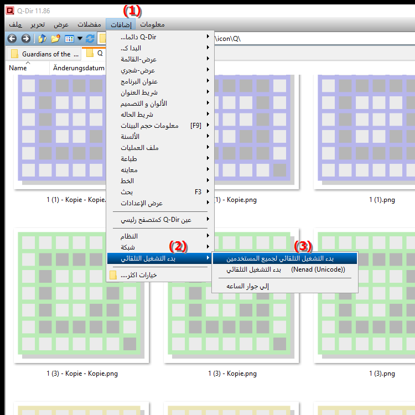Screen dimensions: 415x415
Task: Expand the دائما Q-Dir submenu
Action: click(159, 37)
